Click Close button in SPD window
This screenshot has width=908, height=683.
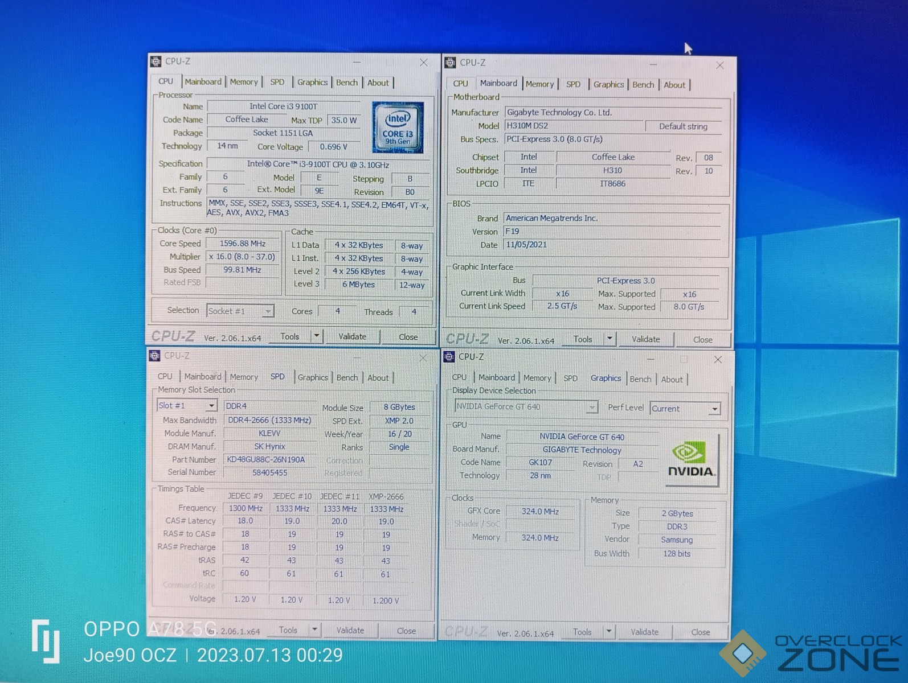point(406,631)
